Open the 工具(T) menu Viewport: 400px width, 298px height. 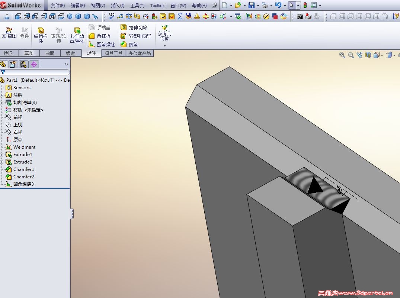point(138,6)
